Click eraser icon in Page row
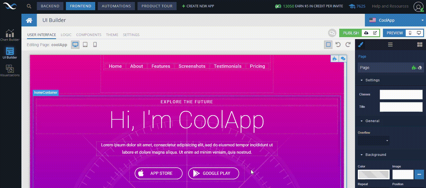 [420, 68]
